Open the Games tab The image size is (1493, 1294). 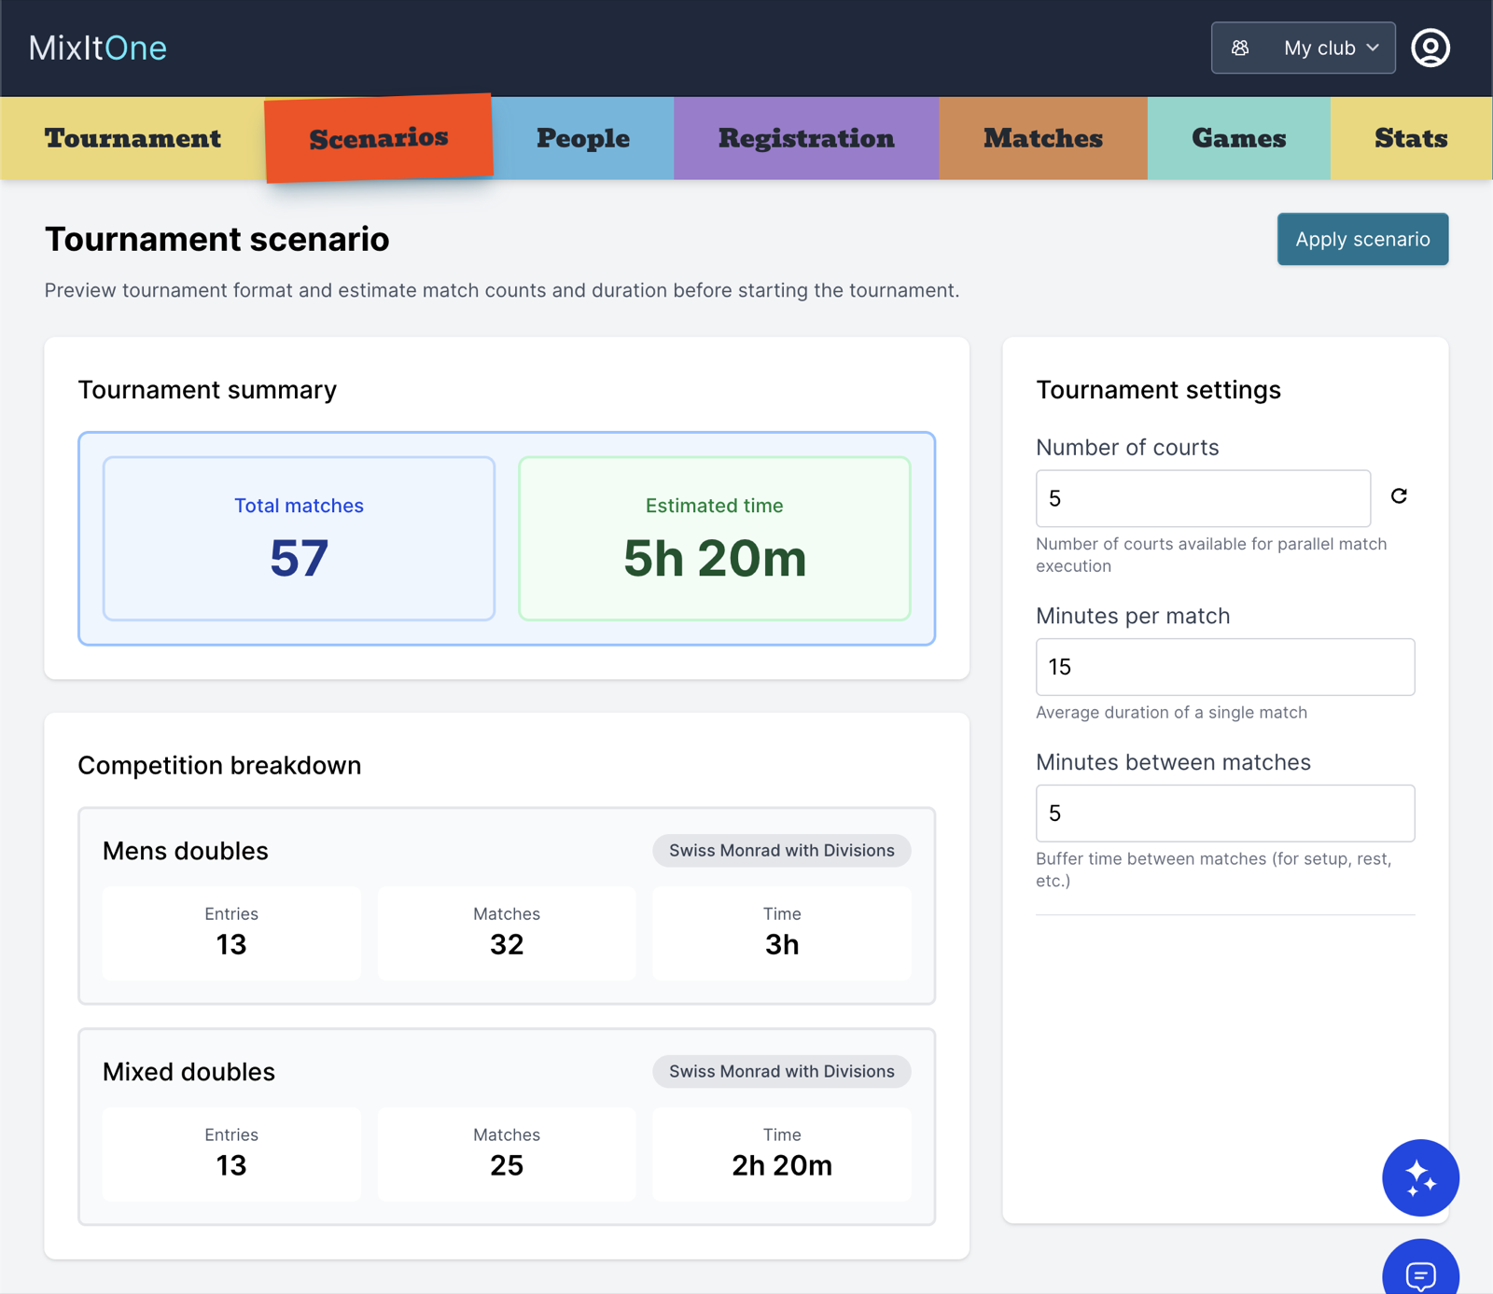[x=1238, y=138]
